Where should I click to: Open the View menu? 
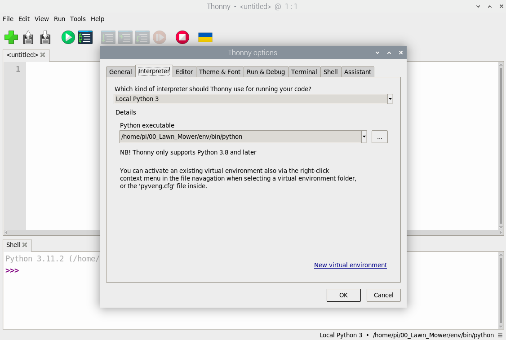point(42,19)
